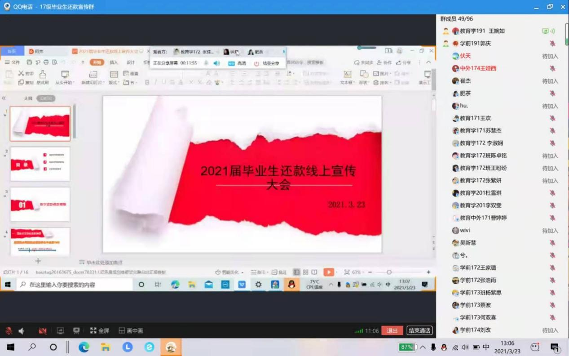Screen dimensions: 569x356
Task: Open Microsoft Edge from the taskbar
Action: pos(84,347)
